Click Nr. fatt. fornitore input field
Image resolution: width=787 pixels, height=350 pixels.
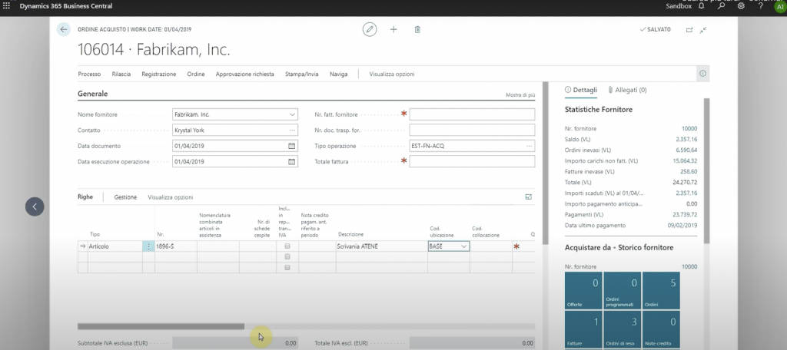click(472, 114)
